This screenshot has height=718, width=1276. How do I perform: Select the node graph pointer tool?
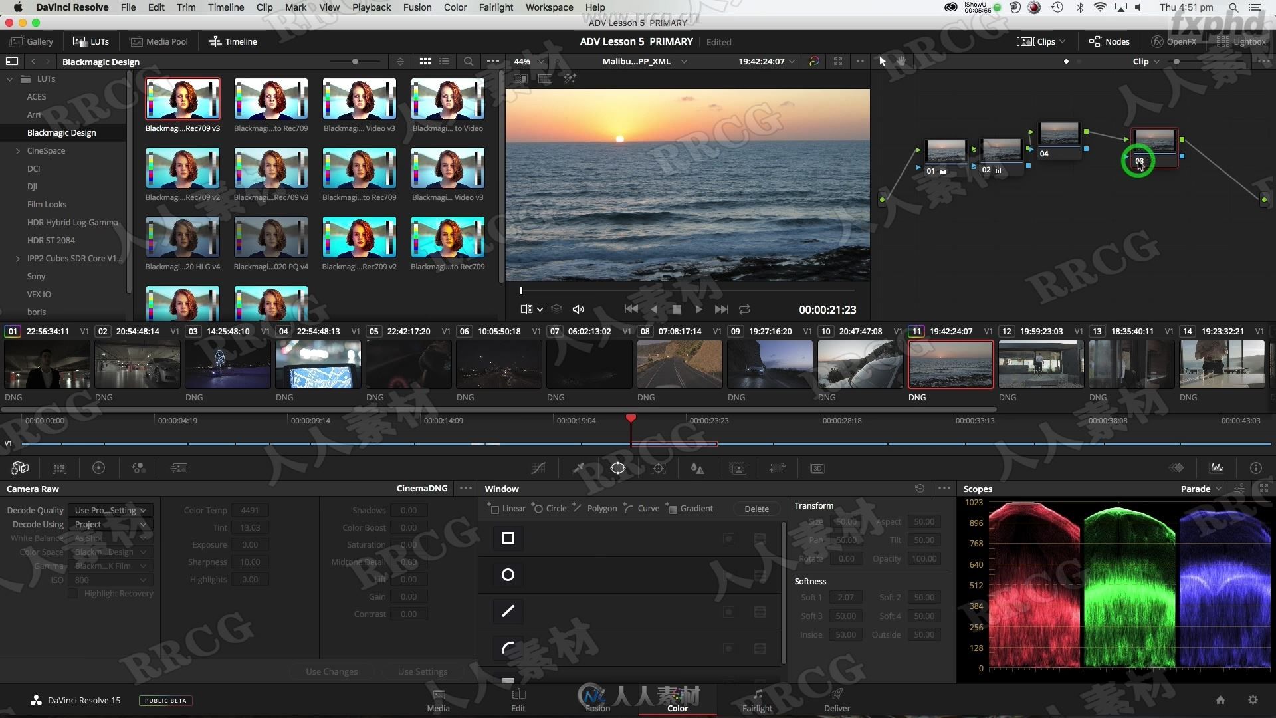[x=882, y=61]
